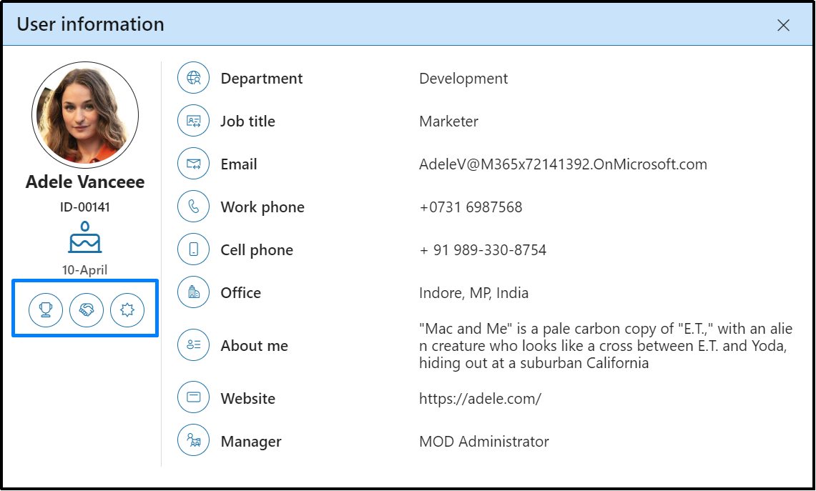Click the Manager field label
816x491 pixels.
pyautogui.click(x=251, y=442)
